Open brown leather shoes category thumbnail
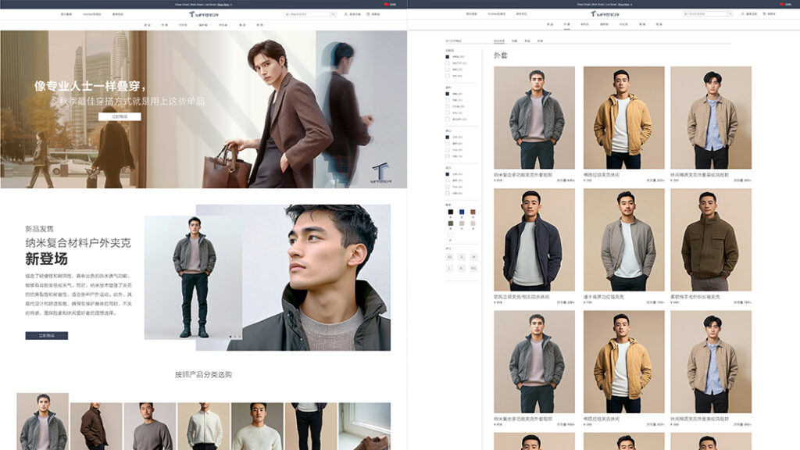800x450 pixels. [364, 427]
